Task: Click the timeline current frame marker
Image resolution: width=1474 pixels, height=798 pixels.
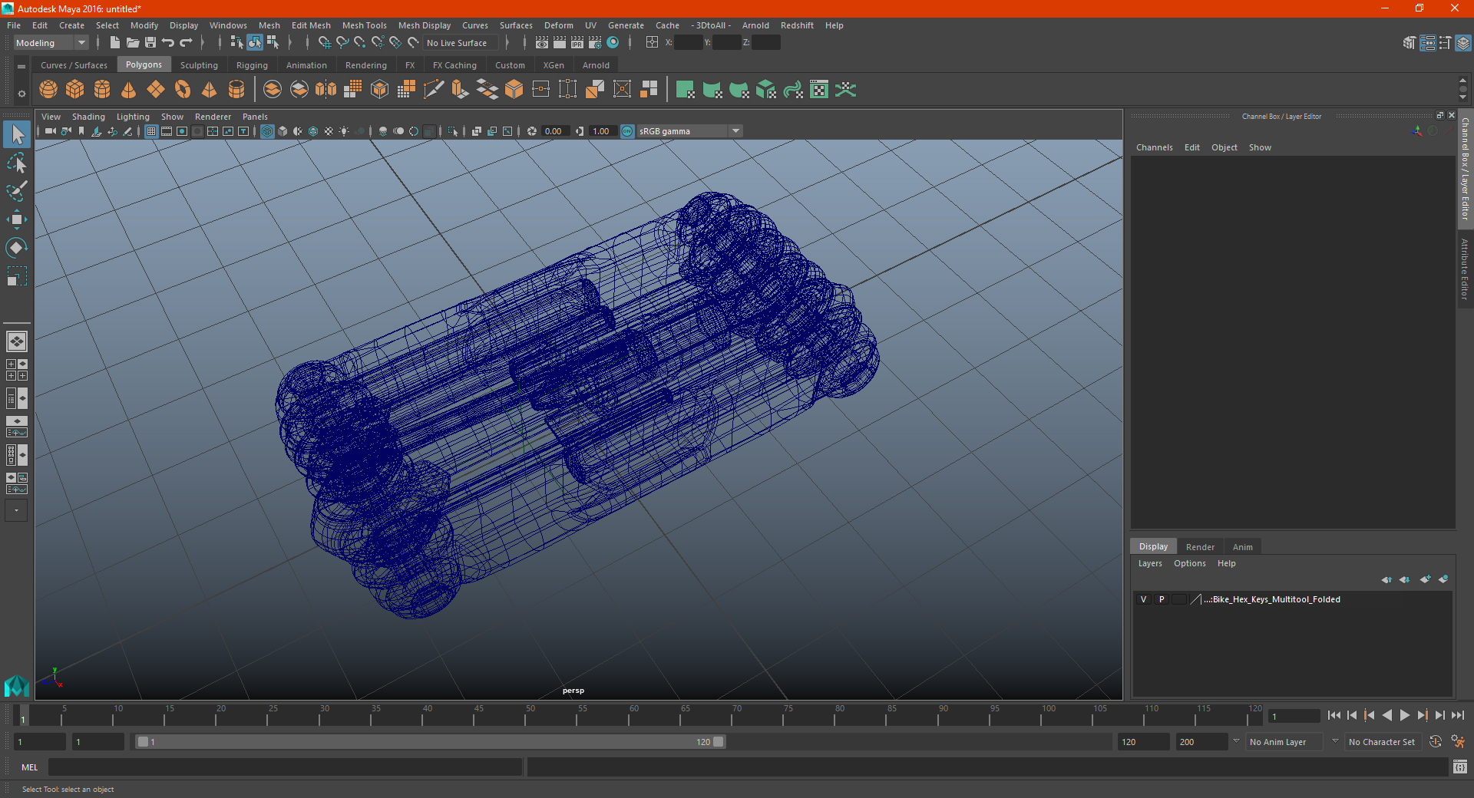Action: pos(23,715)
